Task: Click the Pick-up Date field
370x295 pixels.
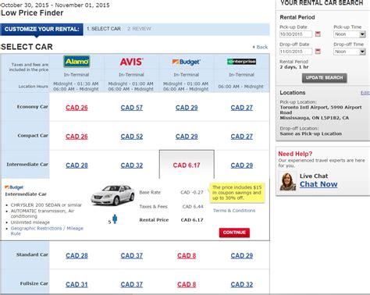Action: click(296, 34)
